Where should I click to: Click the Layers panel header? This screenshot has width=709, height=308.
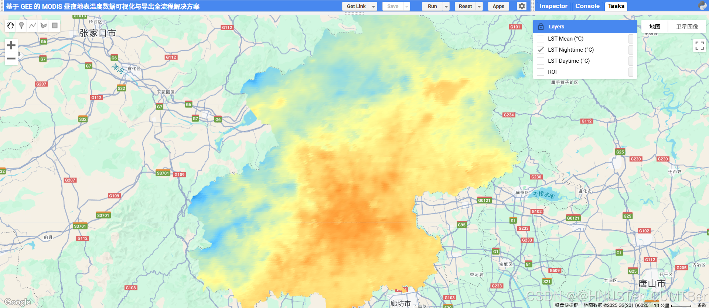pyautogui.click(x=585, y=27)
